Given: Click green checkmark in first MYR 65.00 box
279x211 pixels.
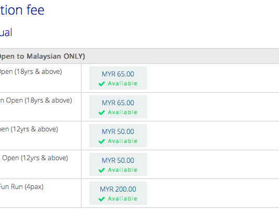Looking at the screenshot, I should (x=101, y=84).
